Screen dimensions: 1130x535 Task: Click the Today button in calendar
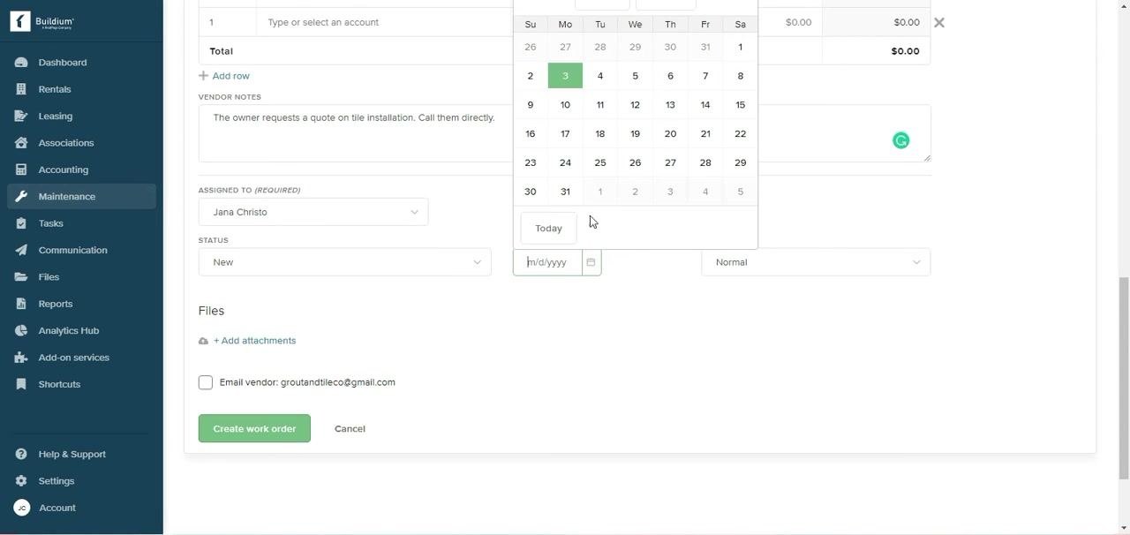pos(548,228)
